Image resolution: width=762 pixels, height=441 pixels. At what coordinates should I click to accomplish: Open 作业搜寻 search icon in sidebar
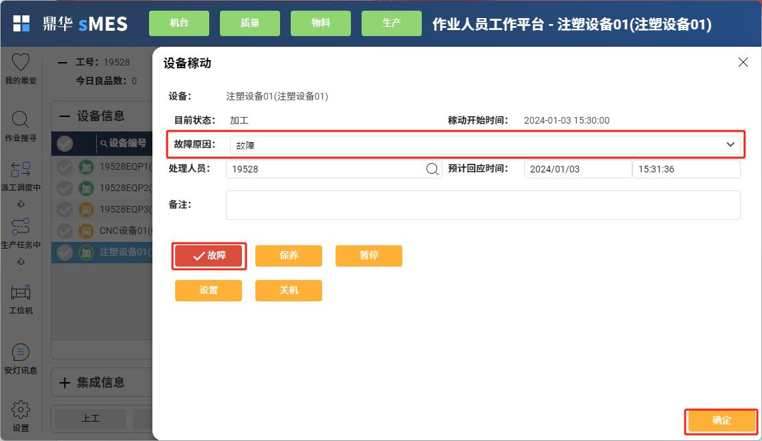(21, 120)
